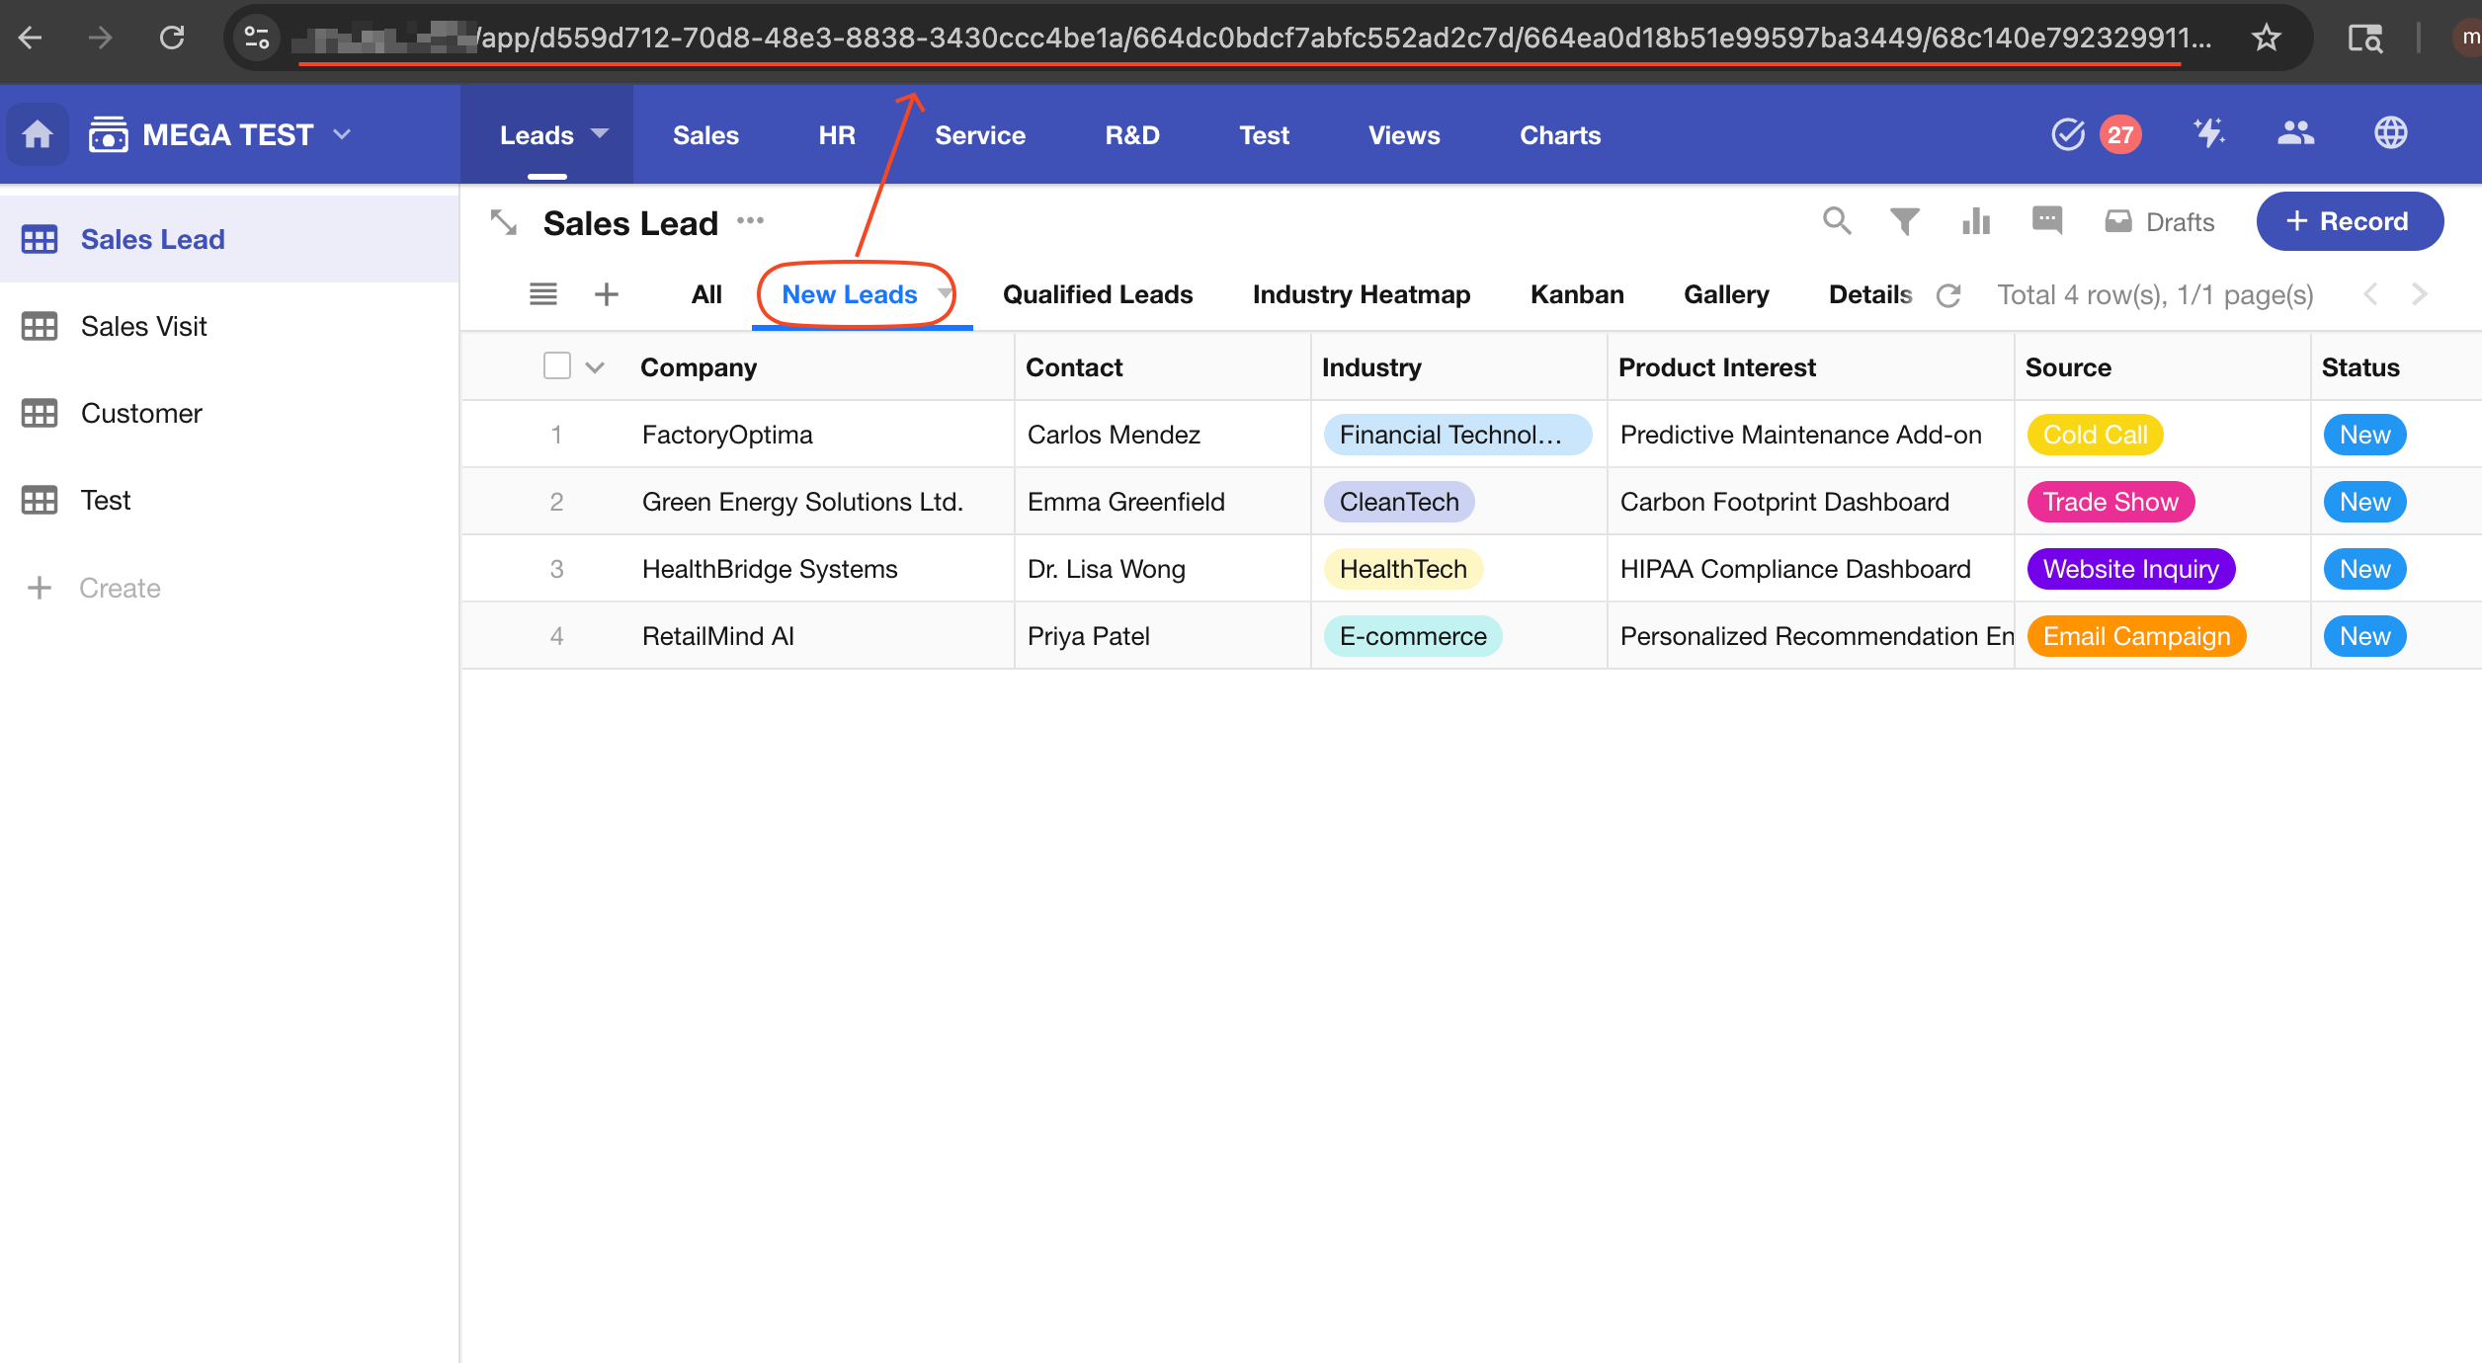Screen dimensions: 2482x1363
Task: Click the + Record button
Action: tap(2349, 221)
